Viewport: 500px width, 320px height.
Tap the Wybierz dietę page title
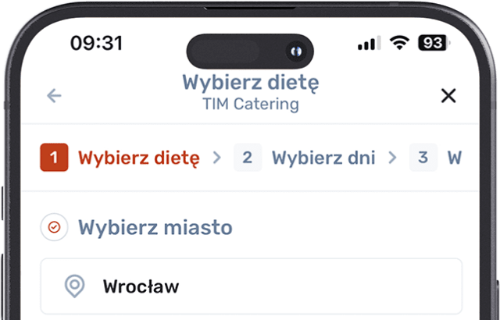click(x=251, y=83)
